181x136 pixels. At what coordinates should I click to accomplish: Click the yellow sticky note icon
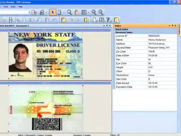coord(117,20)
